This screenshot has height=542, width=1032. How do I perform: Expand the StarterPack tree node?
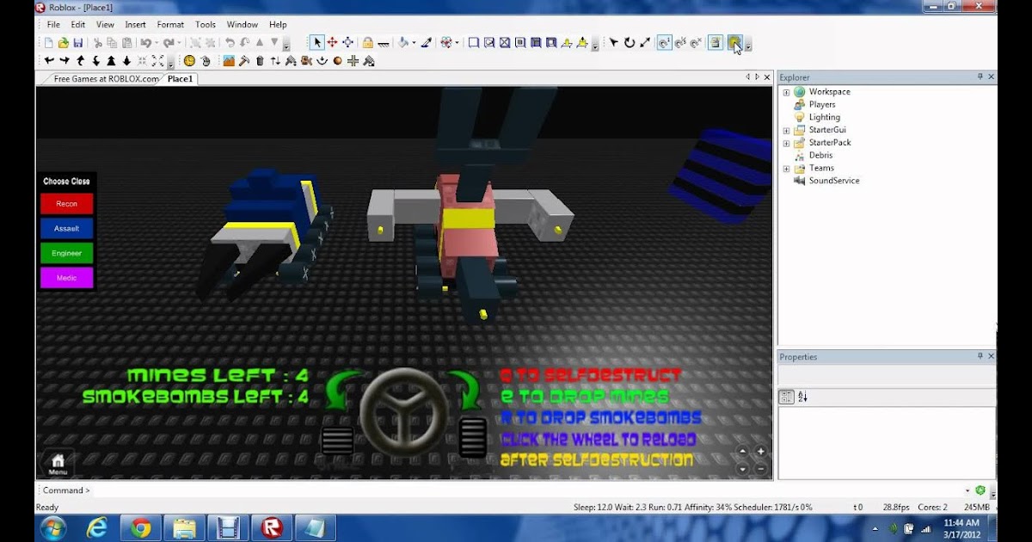(786, 143)
